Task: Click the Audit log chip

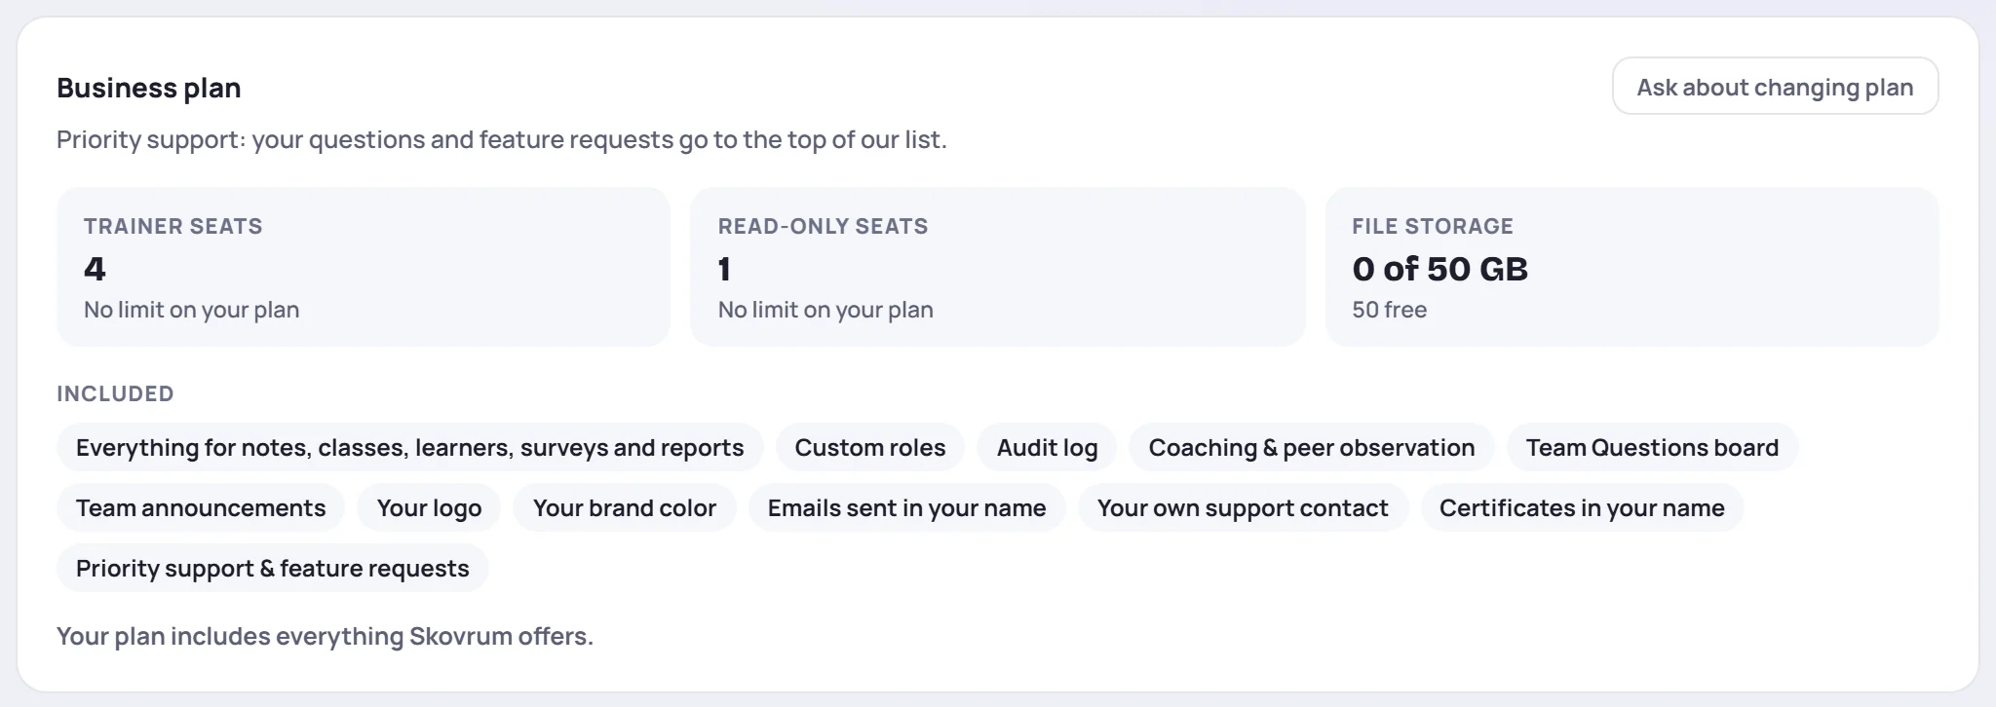Action: pyautogui.click(x=1047, y=448)
